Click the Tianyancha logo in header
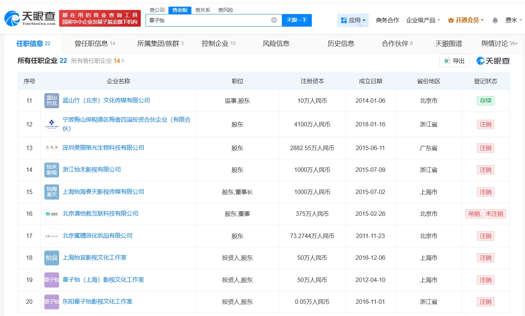 [x=30, y=18]
